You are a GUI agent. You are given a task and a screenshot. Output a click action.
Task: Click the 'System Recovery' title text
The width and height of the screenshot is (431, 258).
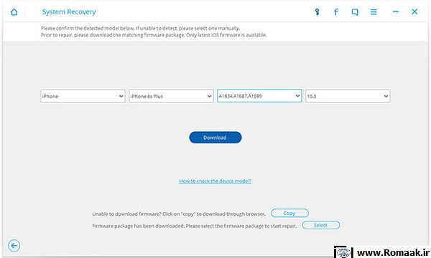point(69,12)
